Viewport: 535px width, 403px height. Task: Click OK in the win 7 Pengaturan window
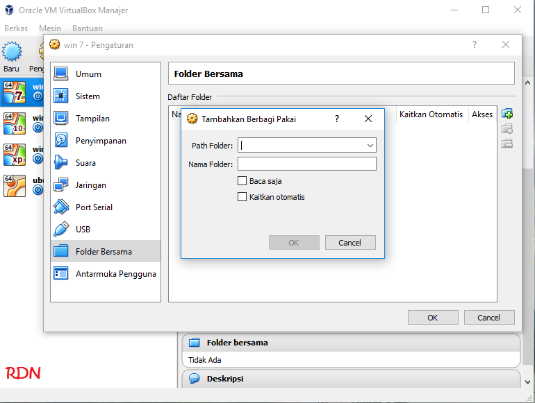[x=433, y=318]
